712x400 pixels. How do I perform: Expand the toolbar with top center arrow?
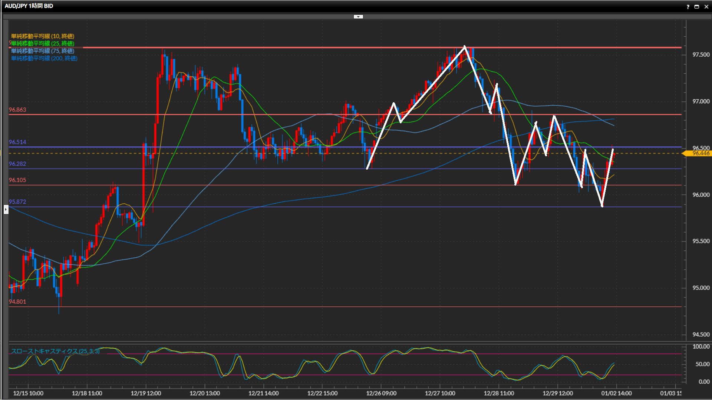pyautogui.click(x=358, y=17)
